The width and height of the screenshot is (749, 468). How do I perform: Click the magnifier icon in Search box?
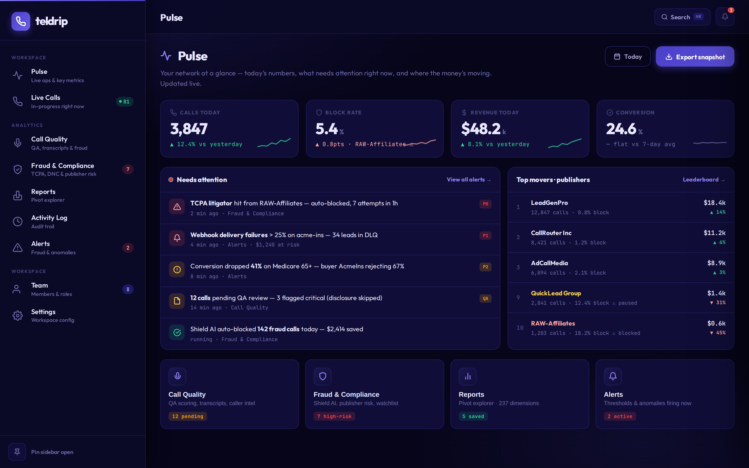click(664, 17)
